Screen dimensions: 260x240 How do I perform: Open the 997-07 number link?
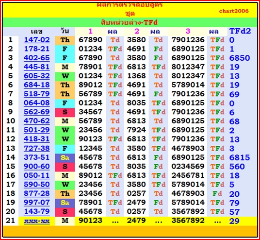37,203
